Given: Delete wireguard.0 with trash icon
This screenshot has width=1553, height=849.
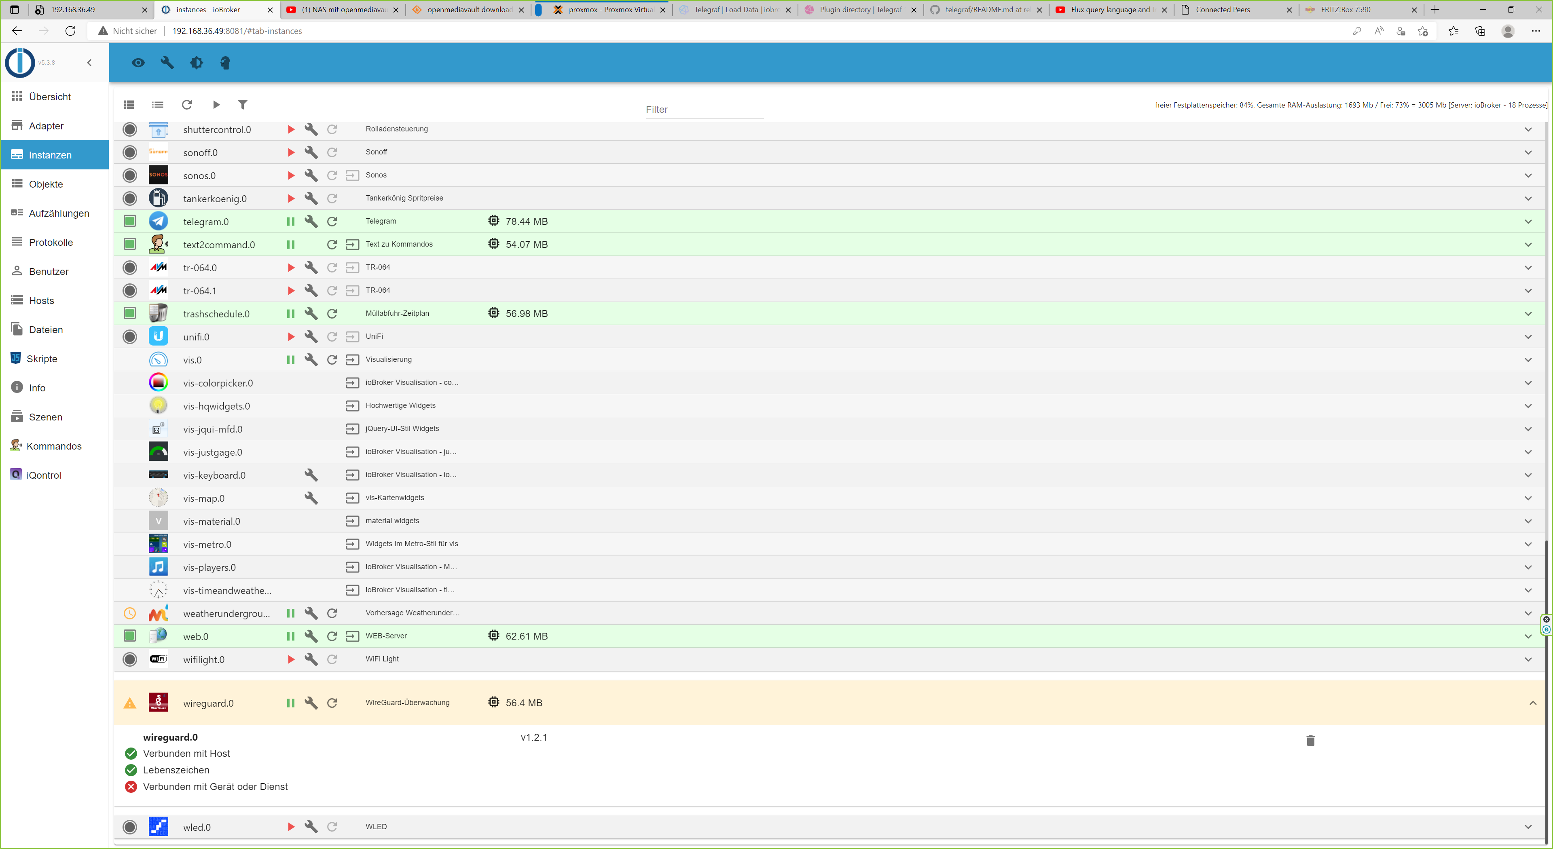Looking at the screenshot, I should pos(1310,741).
